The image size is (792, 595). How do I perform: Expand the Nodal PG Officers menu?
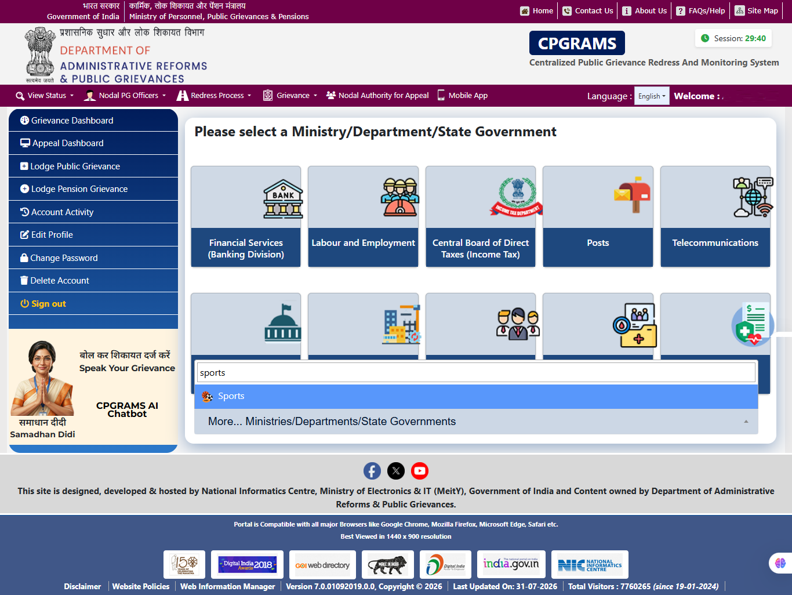pyautogui.click(x=125, y=96)
